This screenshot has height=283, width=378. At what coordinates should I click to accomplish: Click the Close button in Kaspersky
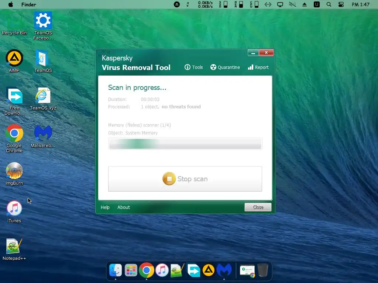coord(258,207)
